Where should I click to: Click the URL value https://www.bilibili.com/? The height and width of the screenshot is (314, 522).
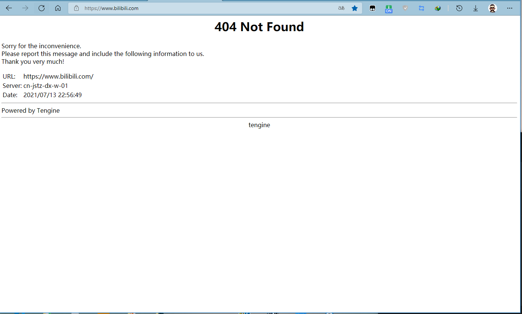click(58, 76)
